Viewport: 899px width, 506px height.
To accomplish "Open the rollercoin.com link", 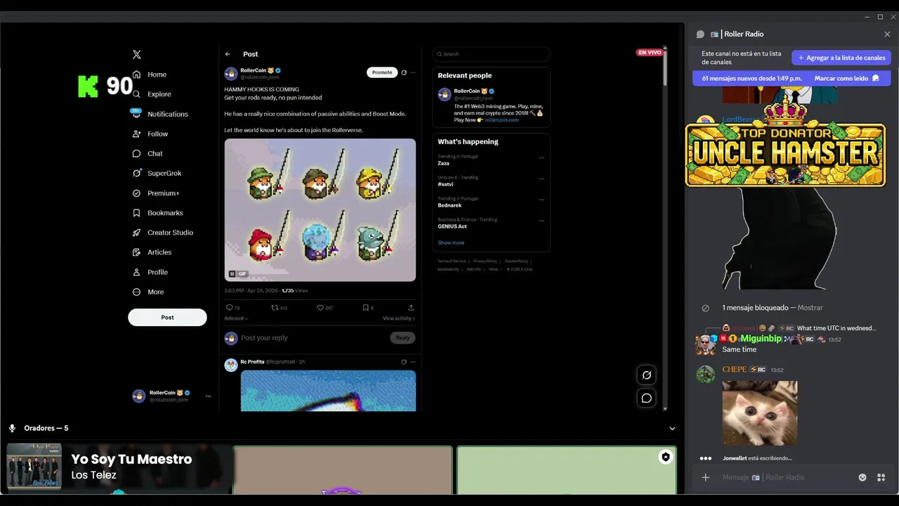I will click(x=501, y=120).
